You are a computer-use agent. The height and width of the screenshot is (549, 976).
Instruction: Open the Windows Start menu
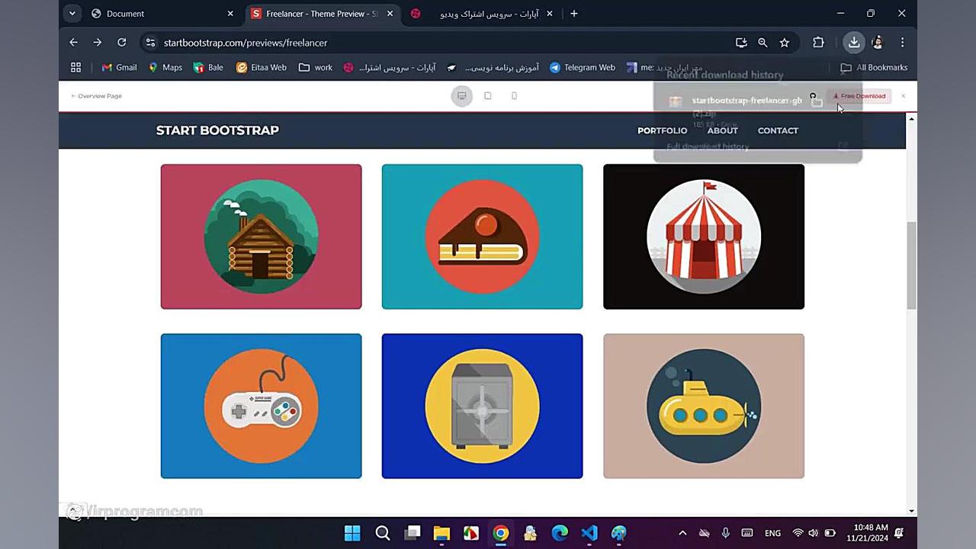[x=352, y=533]
